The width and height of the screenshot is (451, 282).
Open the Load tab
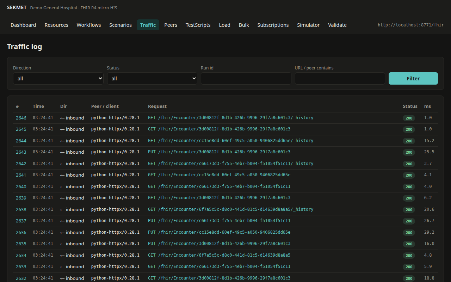[224, 25]
